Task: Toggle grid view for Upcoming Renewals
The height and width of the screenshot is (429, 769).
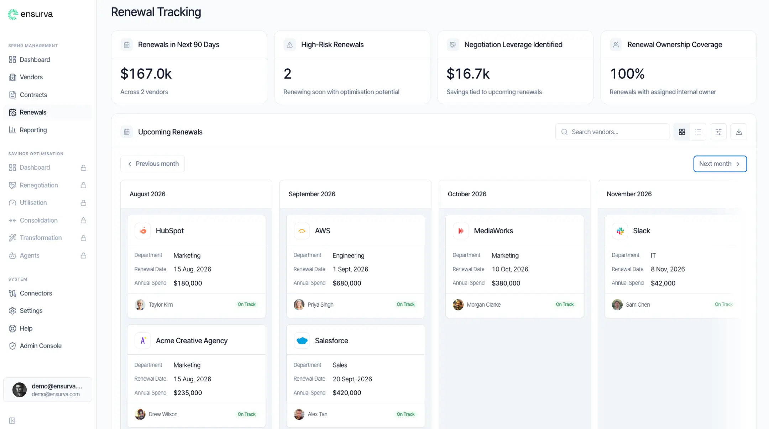Action: [x=682, y=132]
